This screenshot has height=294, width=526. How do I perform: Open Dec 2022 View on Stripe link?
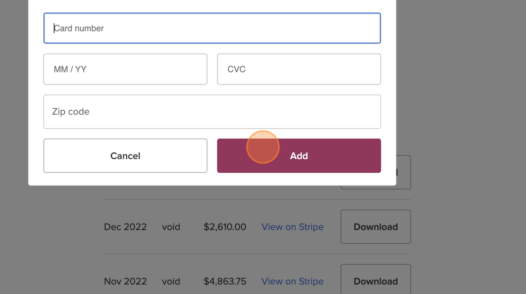click(292, 227)
